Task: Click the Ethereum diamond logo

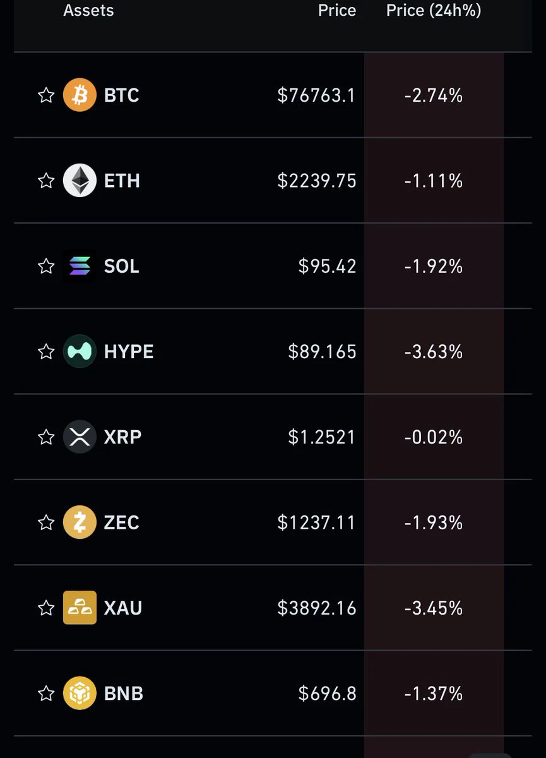Action: pyautogui.click(x=80, y=181)
